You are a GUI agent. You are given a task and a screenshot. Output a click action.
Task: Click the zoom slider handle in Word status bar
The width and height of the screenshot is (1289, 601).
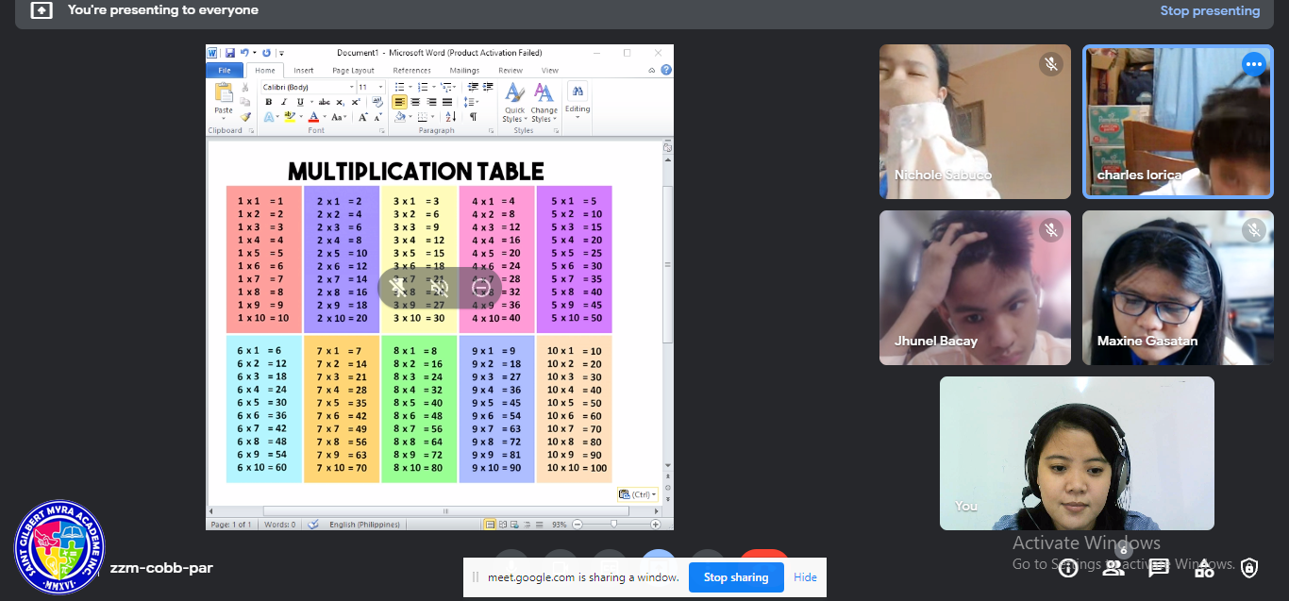click(614, 525)
